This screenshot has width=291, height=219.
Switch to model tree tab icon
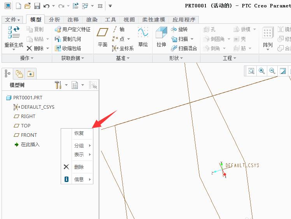pos(7,74)
